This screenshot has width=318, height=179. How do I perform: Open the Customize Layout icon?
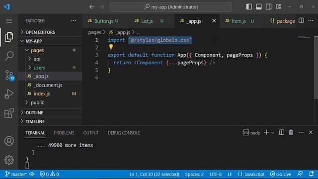(278, 7)
